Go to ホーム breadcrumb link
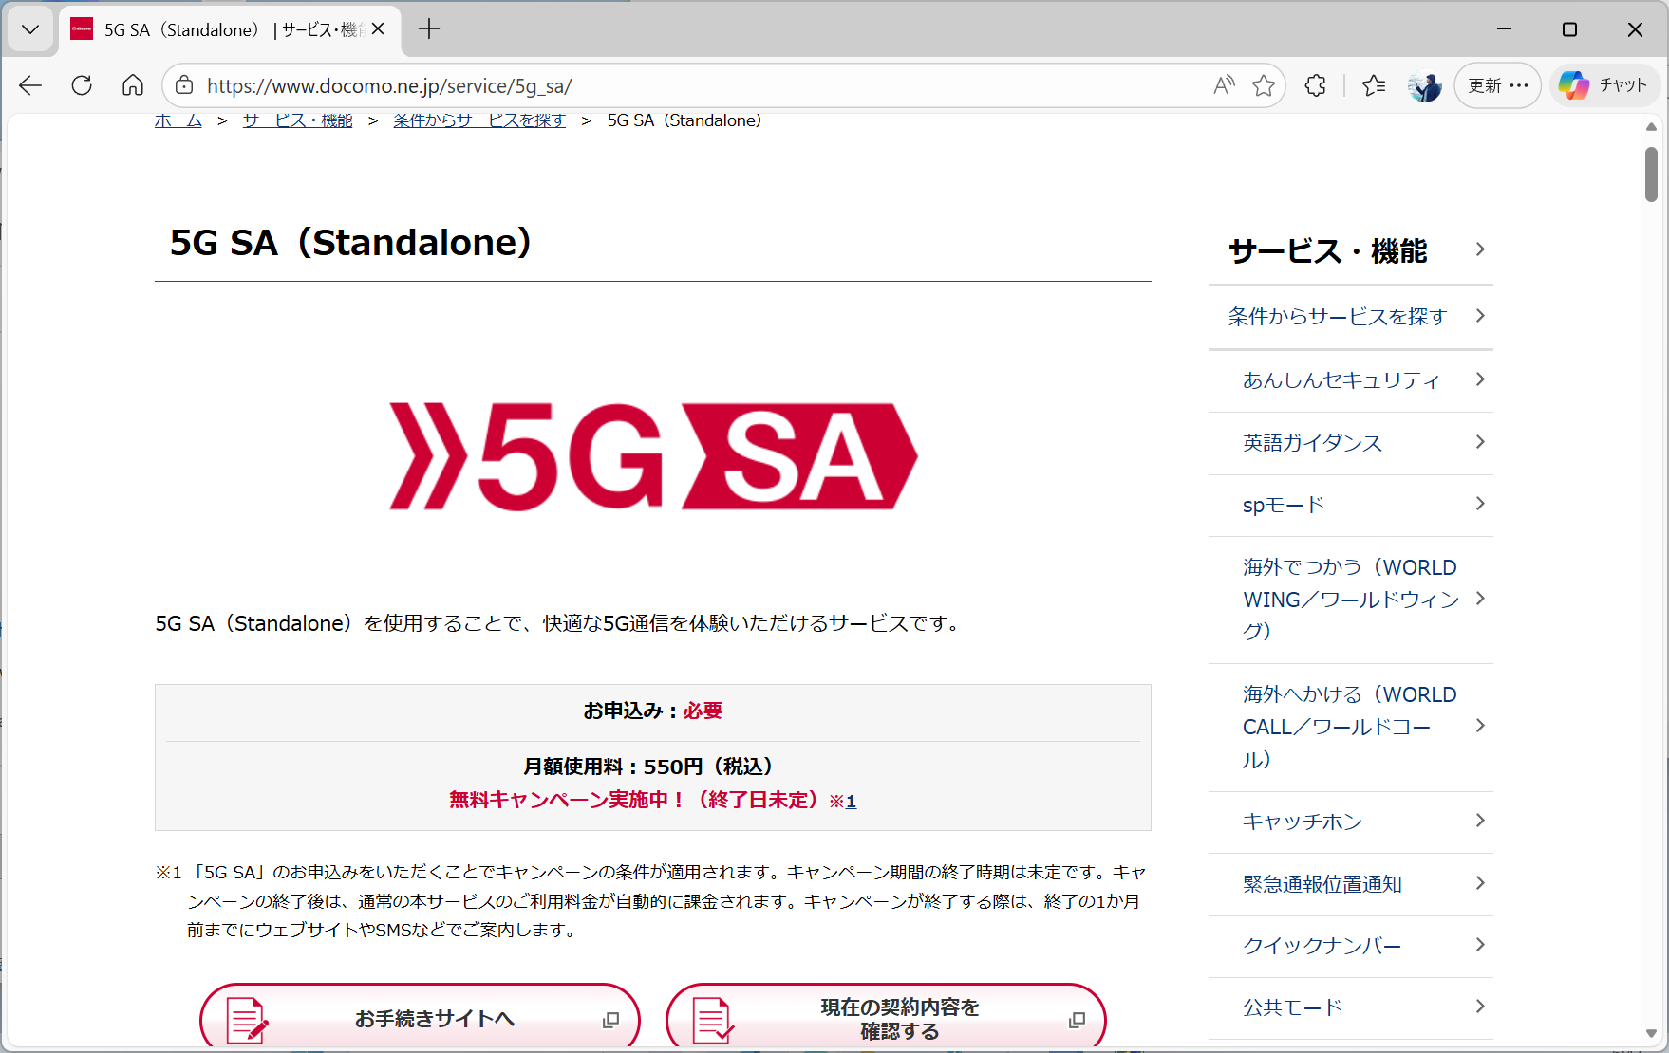Viewport: 1669px width, 1053px height. coord(178,120)
